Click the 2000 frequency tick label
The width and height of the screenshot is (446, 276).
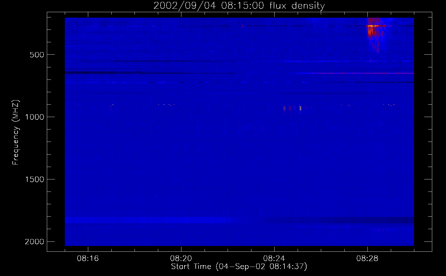coord(34,242)
